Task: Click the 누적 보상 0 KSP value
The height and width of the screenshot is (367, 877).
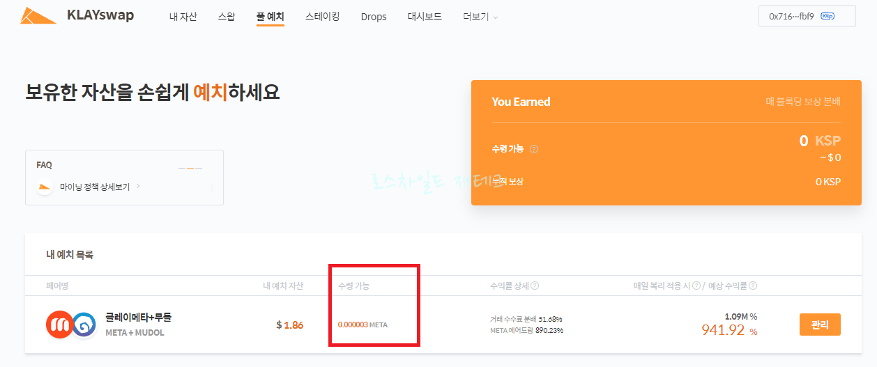Action: click(828, 182)
